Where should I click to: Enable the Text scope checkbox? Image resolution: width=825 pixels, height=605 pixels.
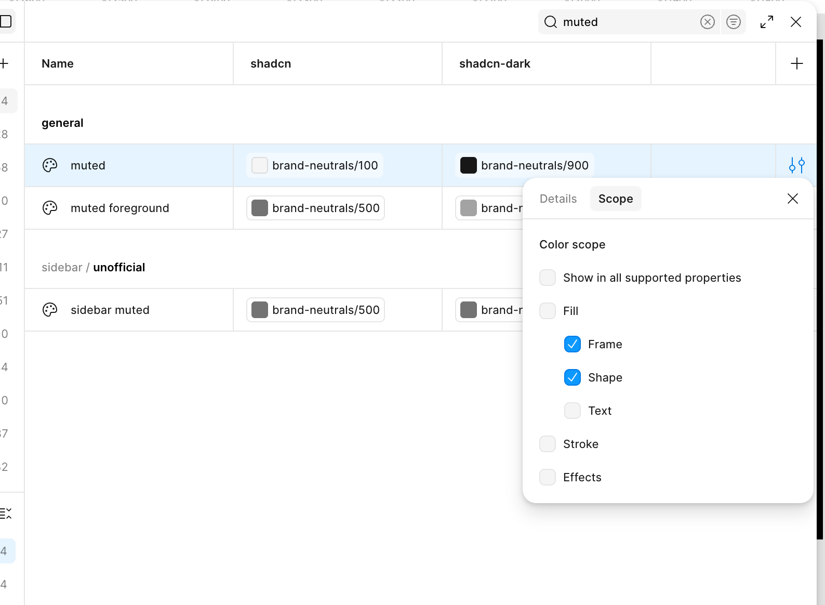[x=572, y=411]
